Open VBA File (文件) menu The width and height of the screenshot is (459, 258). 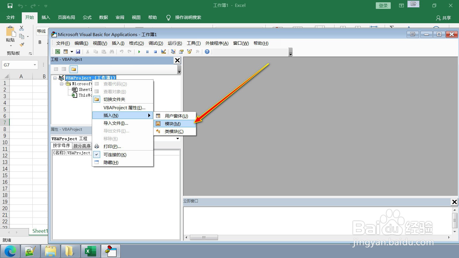tap(63, 43)
